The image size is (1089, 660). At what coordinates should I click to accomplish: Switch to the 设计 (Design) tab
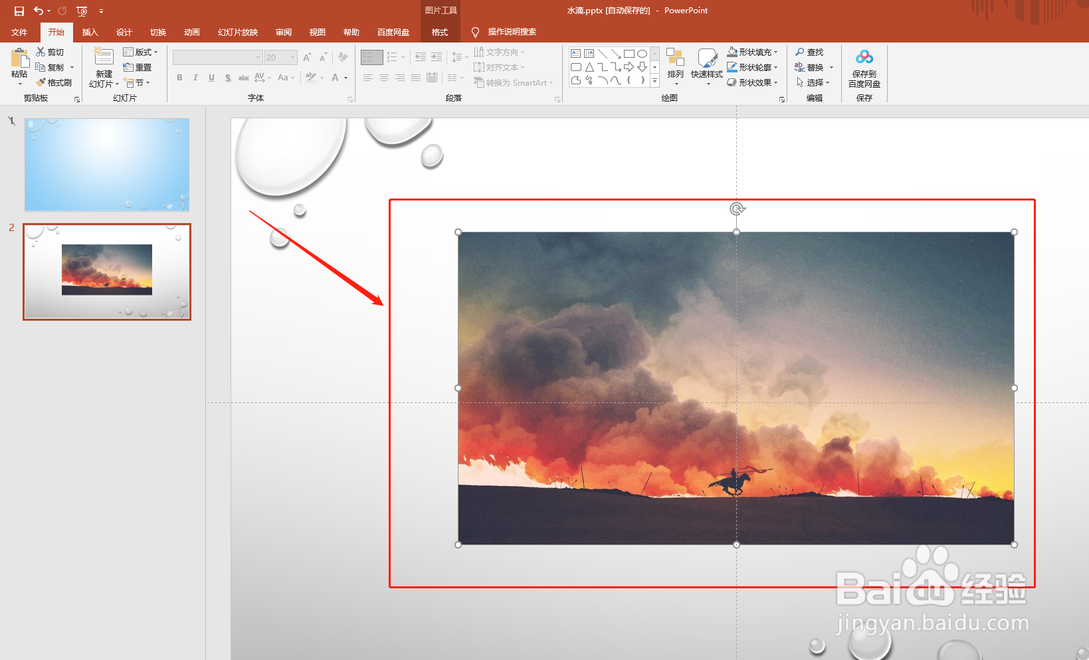124,32
